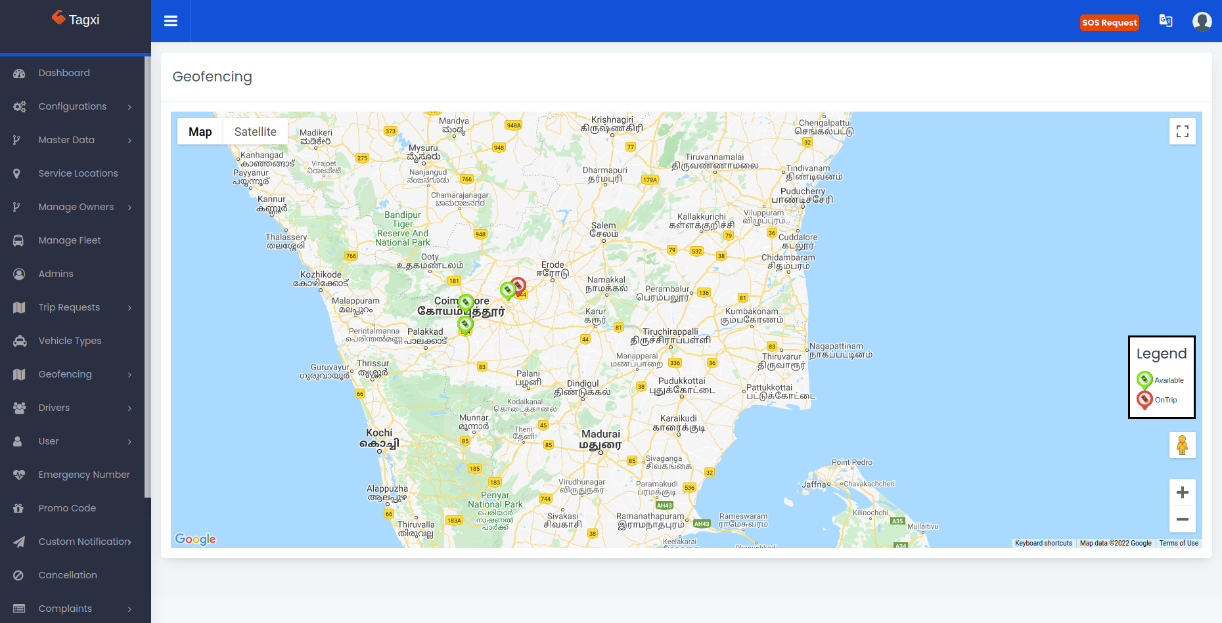This screenshot has height=623, width=1222.
Task: Zoom out on the map
Action: click(x=1182, y=519)
